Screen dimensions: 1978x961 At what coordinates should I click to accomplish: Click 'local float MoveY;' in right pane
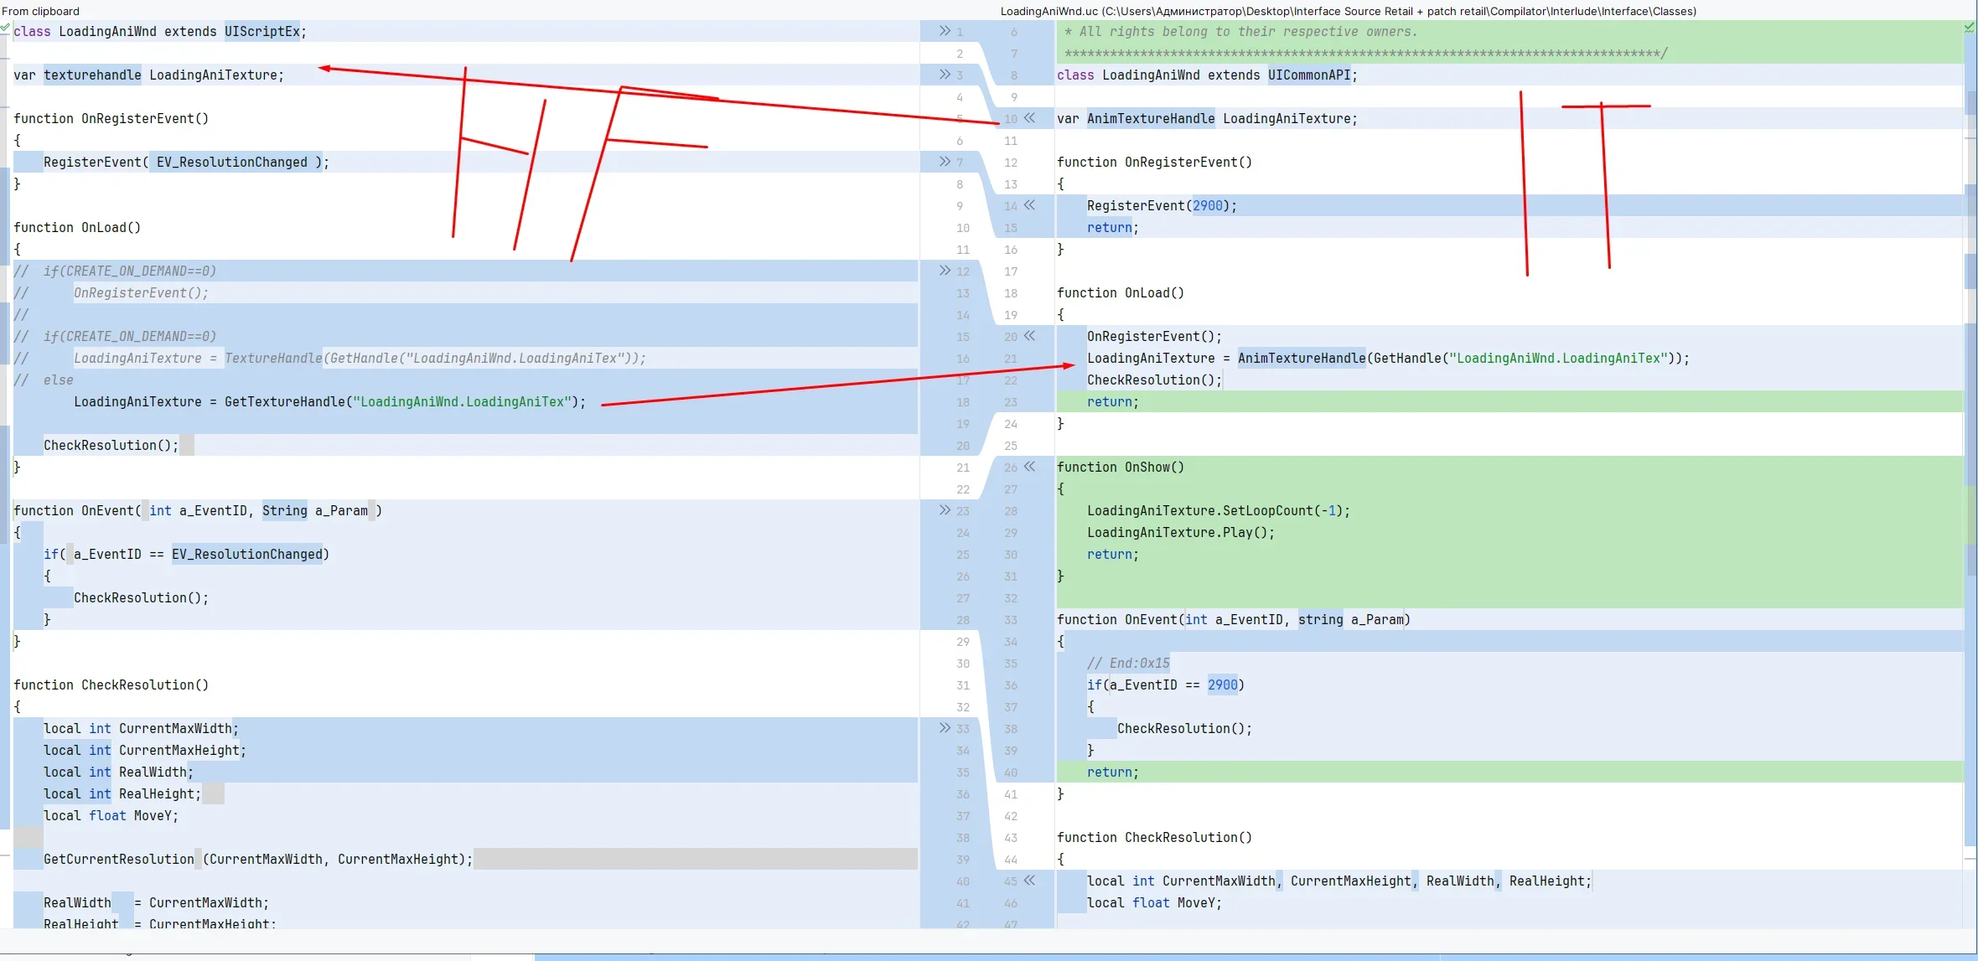1154,902
